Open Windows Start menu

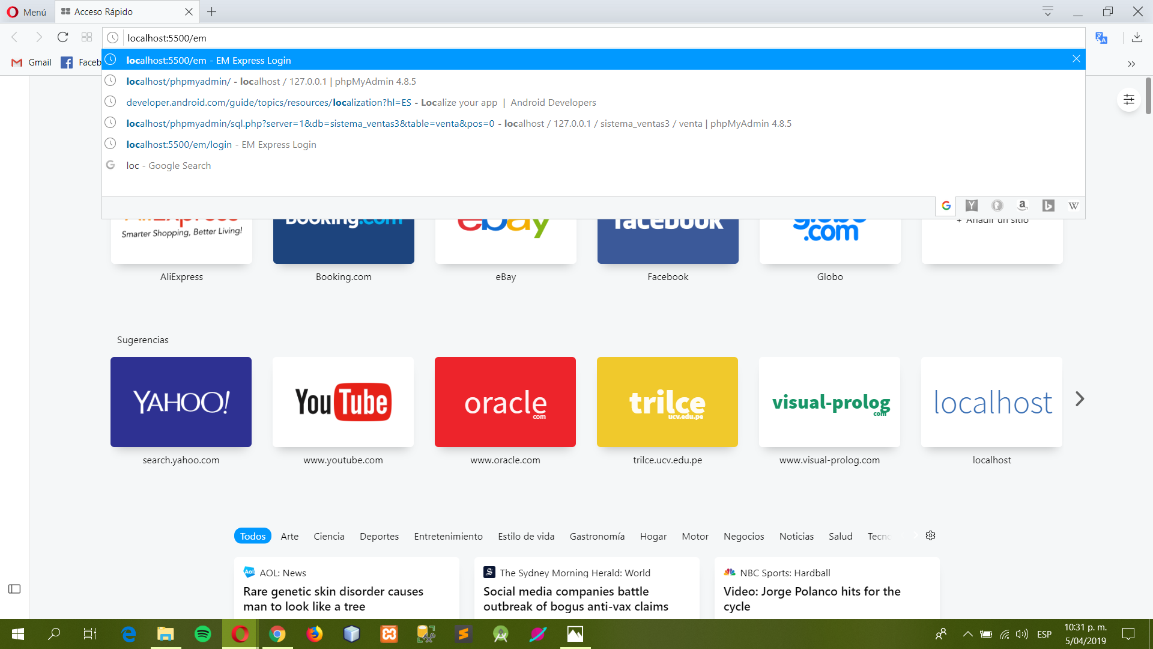(17, 634)
